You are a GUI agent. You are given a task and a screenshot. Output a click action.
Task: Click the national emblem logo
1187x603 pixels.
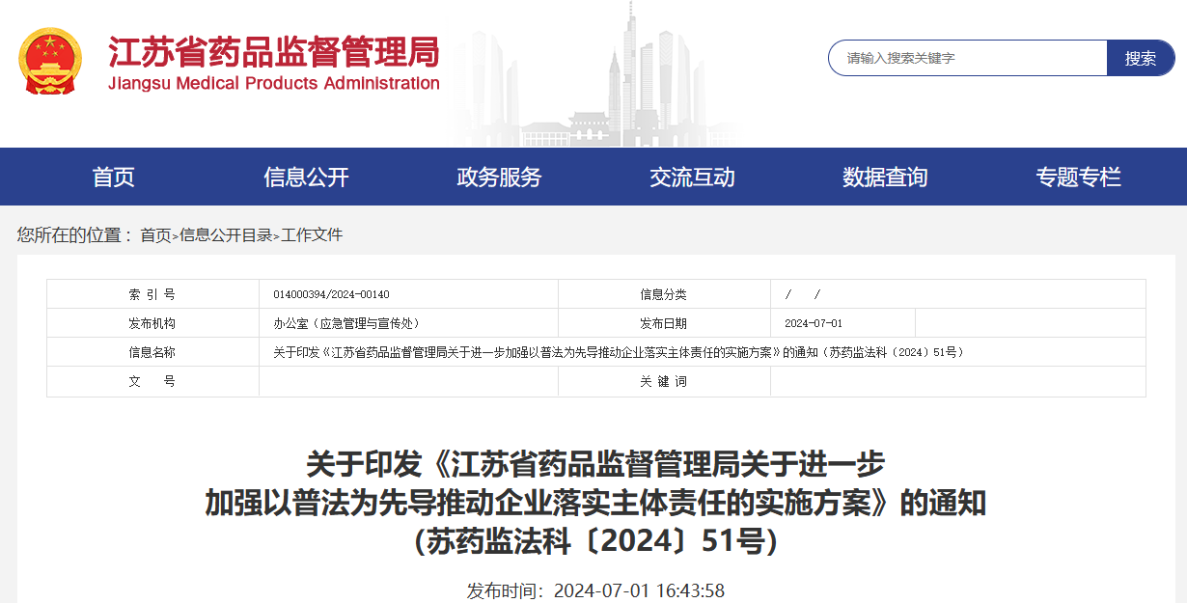click(x=51, y=62)
